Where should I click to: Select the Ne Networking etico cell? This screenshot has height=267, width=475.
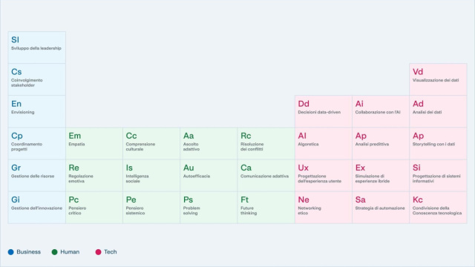(x=324, y=208)
